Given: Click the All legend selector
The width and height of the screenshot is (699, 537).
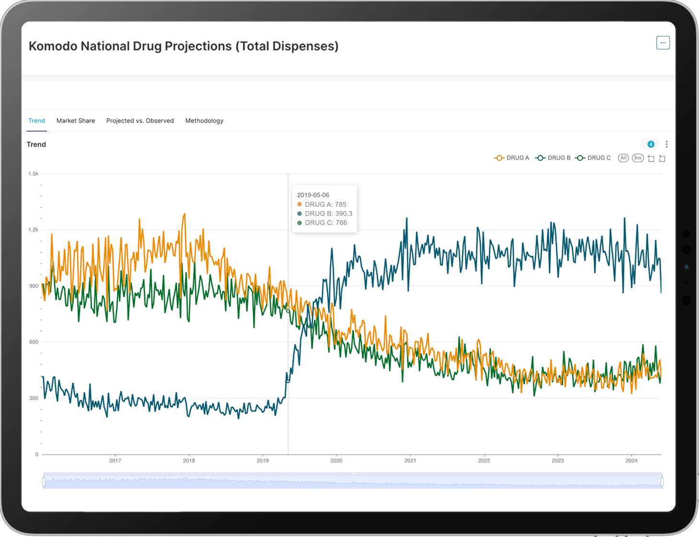Looking at the screenshot, I should 623,158.
